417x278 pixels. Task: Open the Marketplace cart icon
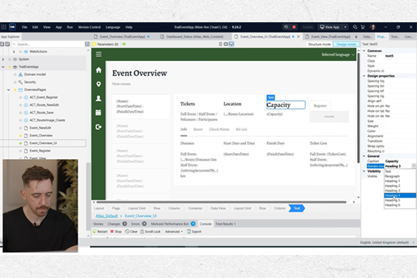pyautogui.click(x=363, y=27)
